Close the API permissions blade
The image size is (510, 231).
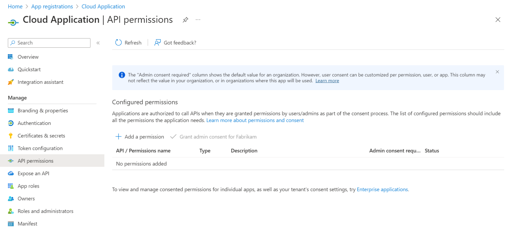(498, 20)
